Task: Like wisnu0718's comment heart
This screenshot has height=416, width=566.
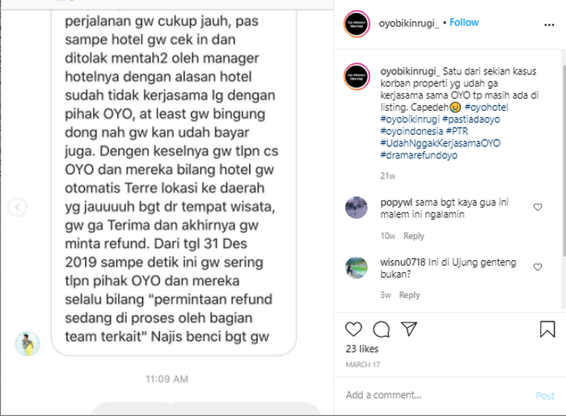Action: tap(538, 267)
